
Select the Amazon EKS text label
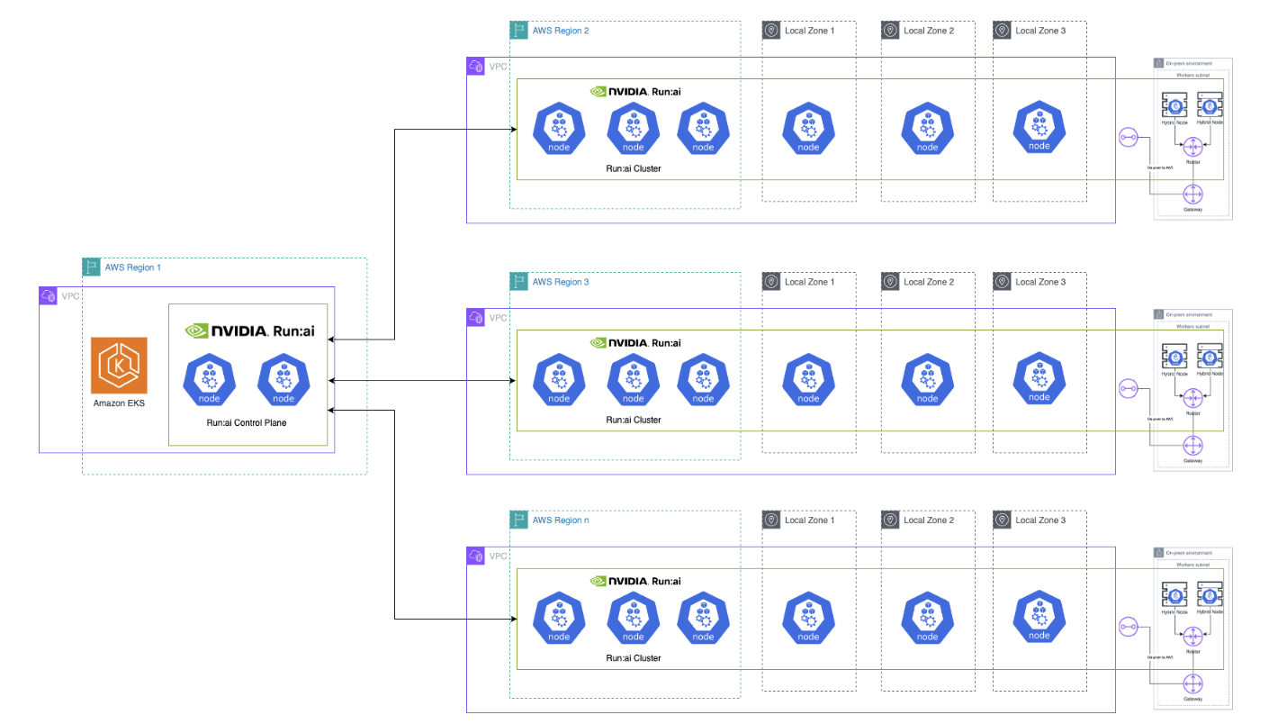(119, 403)
